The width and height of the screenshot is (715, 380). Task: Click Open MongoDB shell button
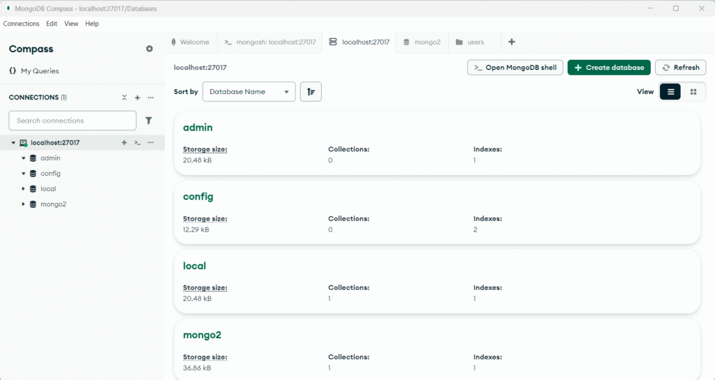click(515, 68)
